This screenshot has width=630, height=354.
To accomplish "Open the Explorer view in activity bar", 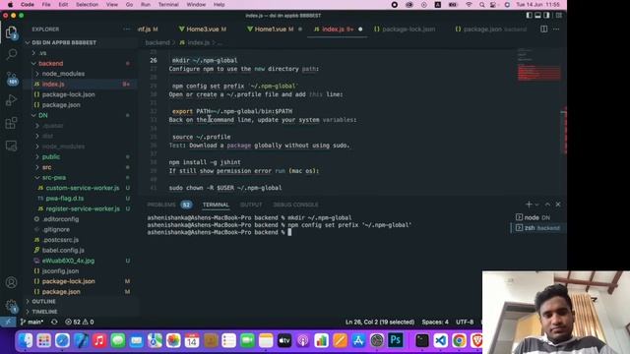I will click(x=11, y=32).
